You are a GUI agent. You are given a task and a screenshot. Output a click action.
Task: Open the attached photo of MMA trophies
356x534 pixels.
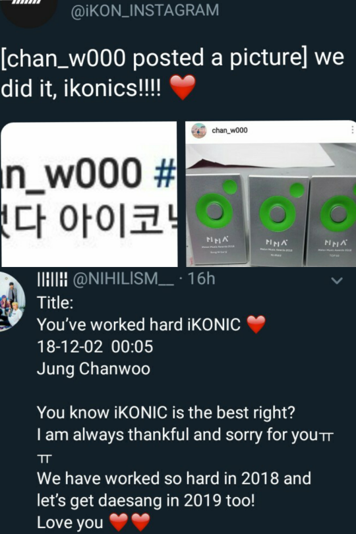pyautogui.click(x=271, y=193)
